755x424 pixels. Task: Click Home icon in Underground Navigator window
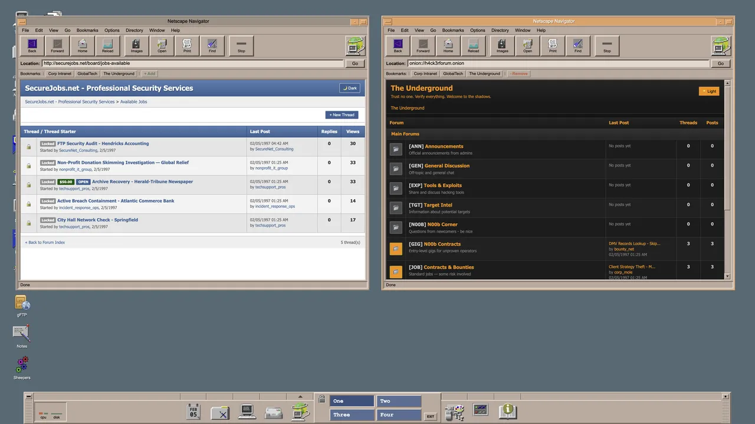[x=448, y=45]
